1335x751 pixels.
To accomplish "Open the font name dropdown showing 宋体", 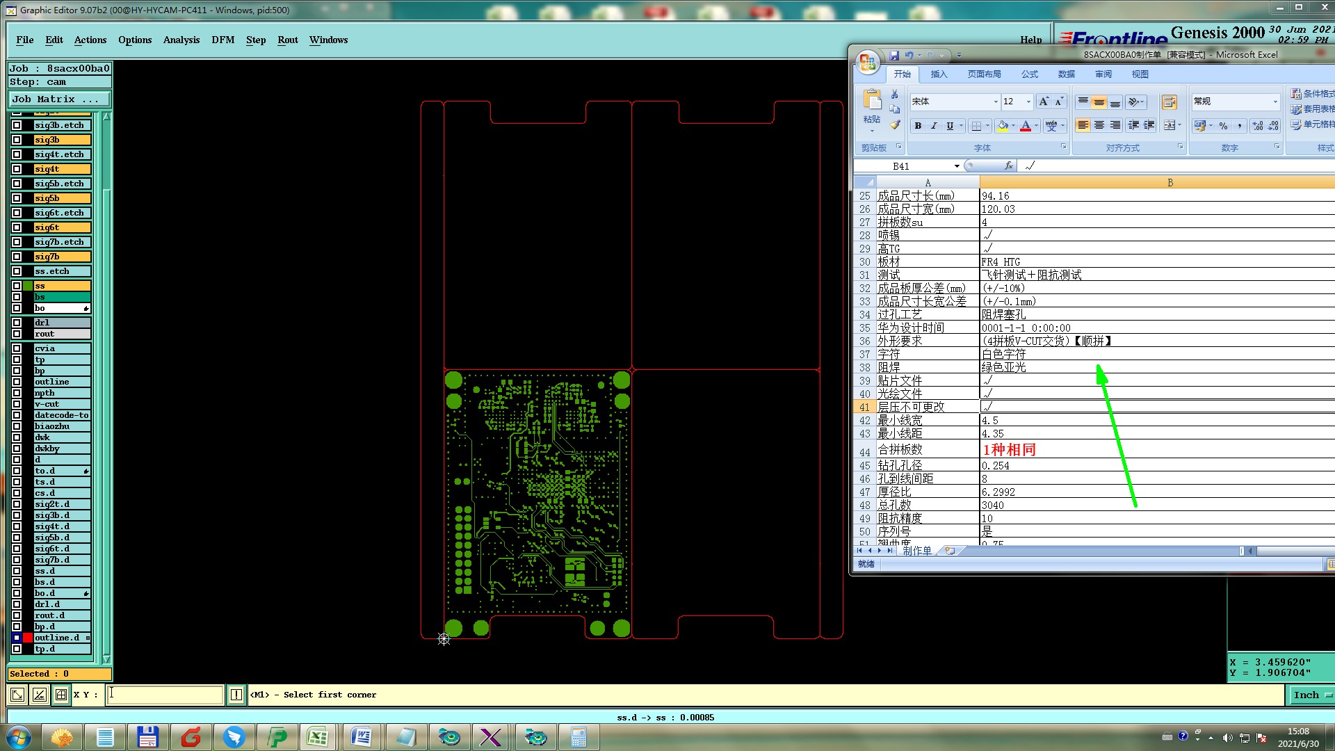I will point(995,102).
